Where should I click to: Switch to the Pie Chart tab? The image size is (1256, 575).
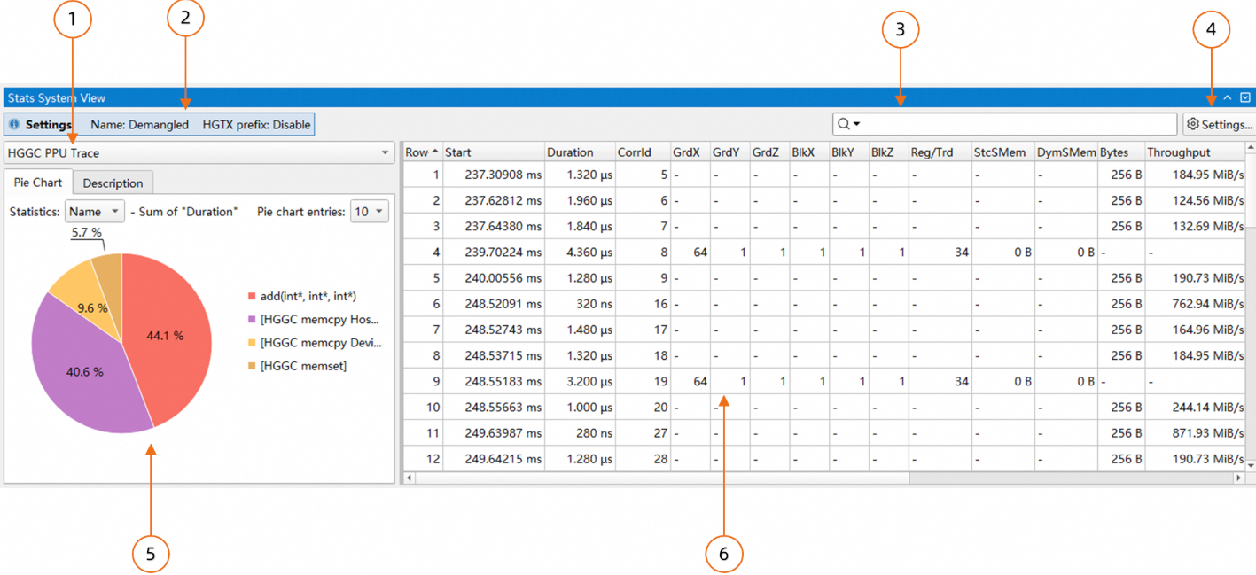(x=38, y=183)
